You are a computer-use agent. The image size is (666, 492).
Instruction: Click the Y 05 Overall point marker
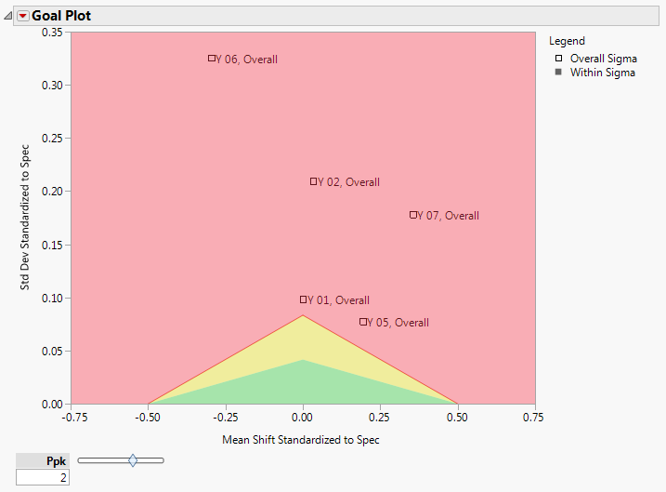coord(363,322)
